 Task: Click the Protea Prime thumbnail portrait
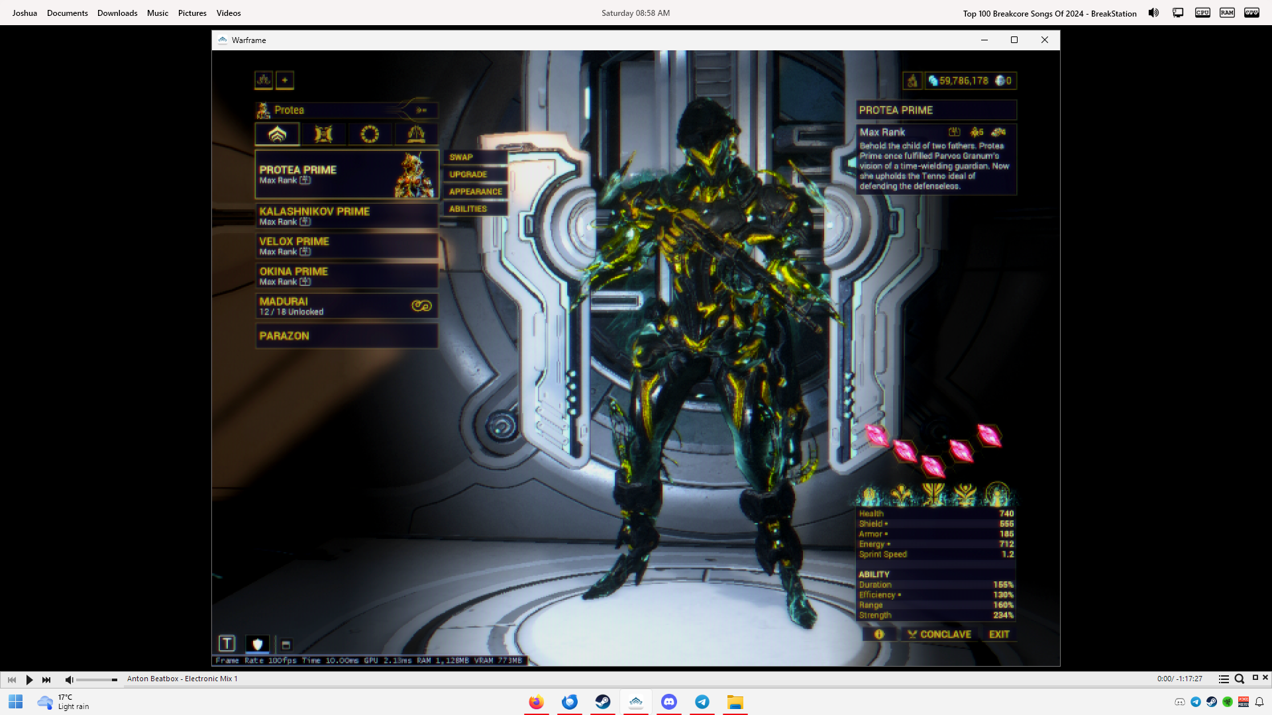(415, 175)
